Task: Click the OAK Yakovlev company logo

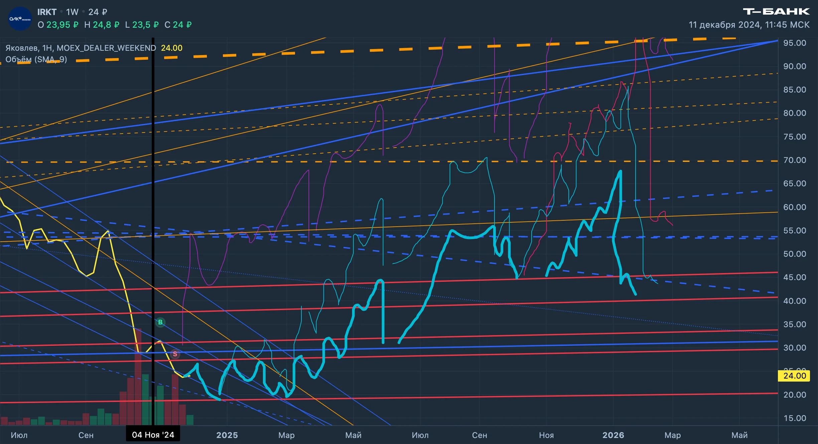Action: (20, 19)
